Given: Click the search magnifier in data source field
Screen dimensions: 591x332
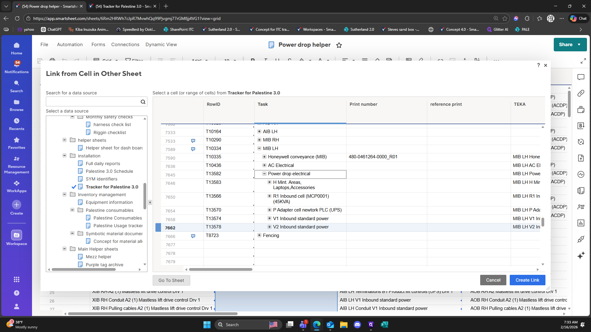Looking at the screenshot, I should [143, 102].
